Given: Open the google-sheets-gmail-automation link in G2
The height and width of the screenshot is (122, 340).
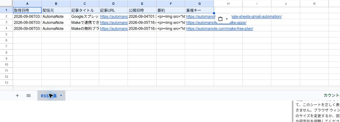Looking at the screenshot, I should tap(234, 16).
